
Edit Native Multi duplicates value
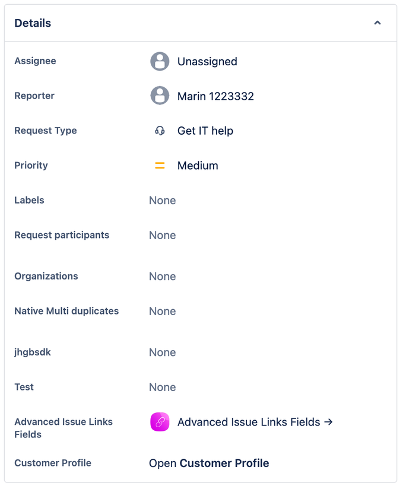tap(162, 312)
